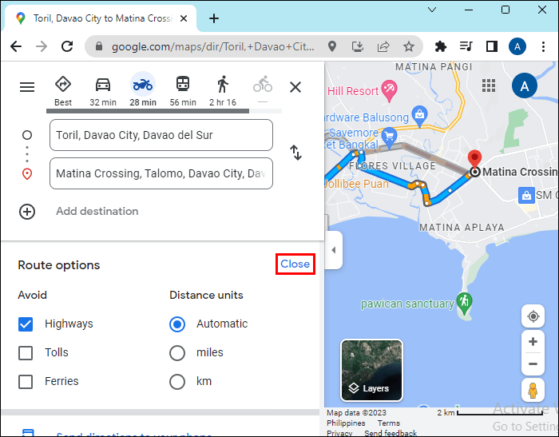Click the red destination pin

coord(474,160)
